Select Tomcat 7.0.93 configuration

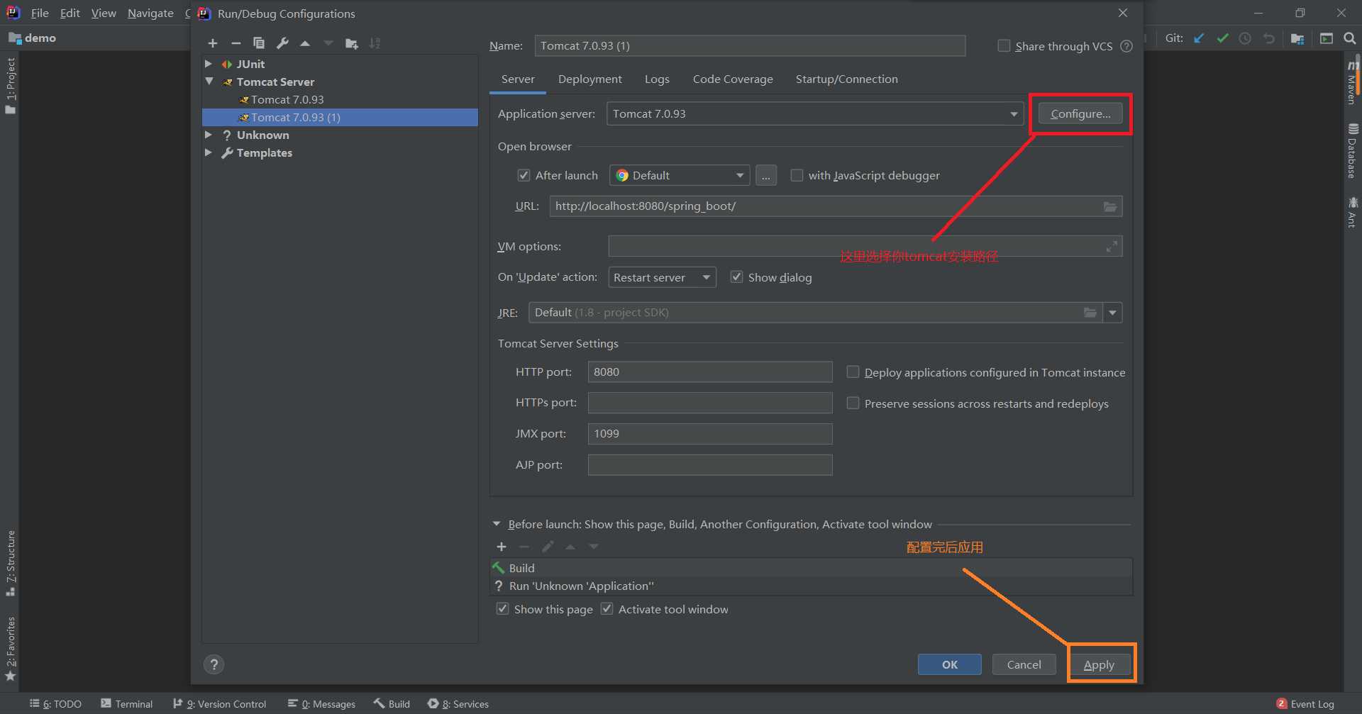click(287, 99)
